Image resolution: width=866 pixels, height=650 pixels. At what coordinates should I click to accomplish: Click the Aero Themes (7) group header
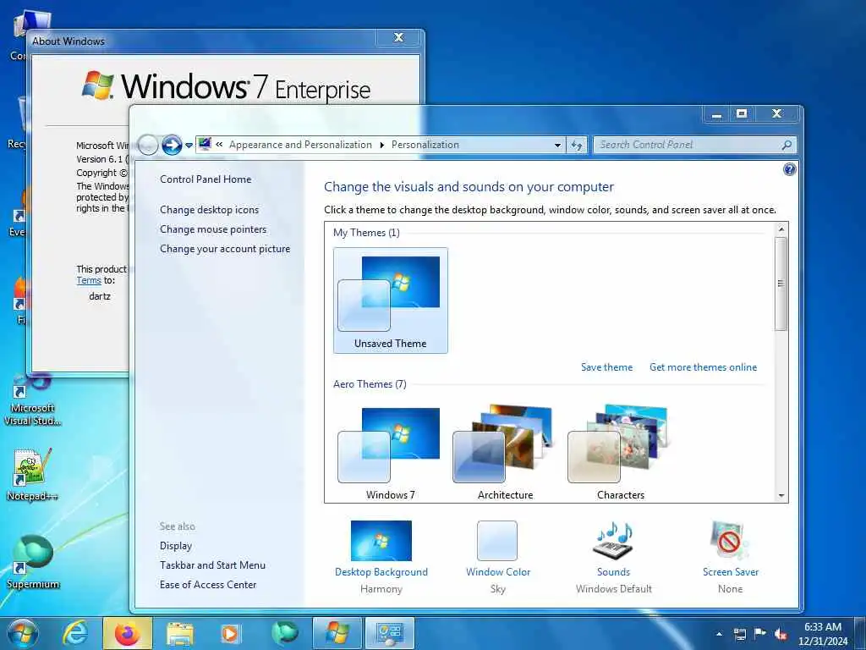(x=370, y=384)
